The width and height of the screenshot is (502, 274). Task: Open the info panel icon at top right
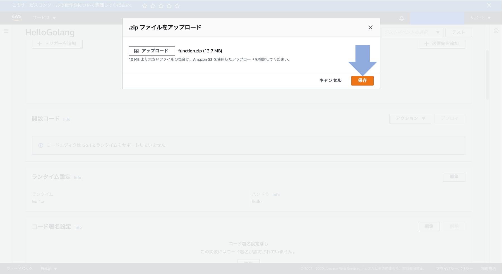click(496, 31)
